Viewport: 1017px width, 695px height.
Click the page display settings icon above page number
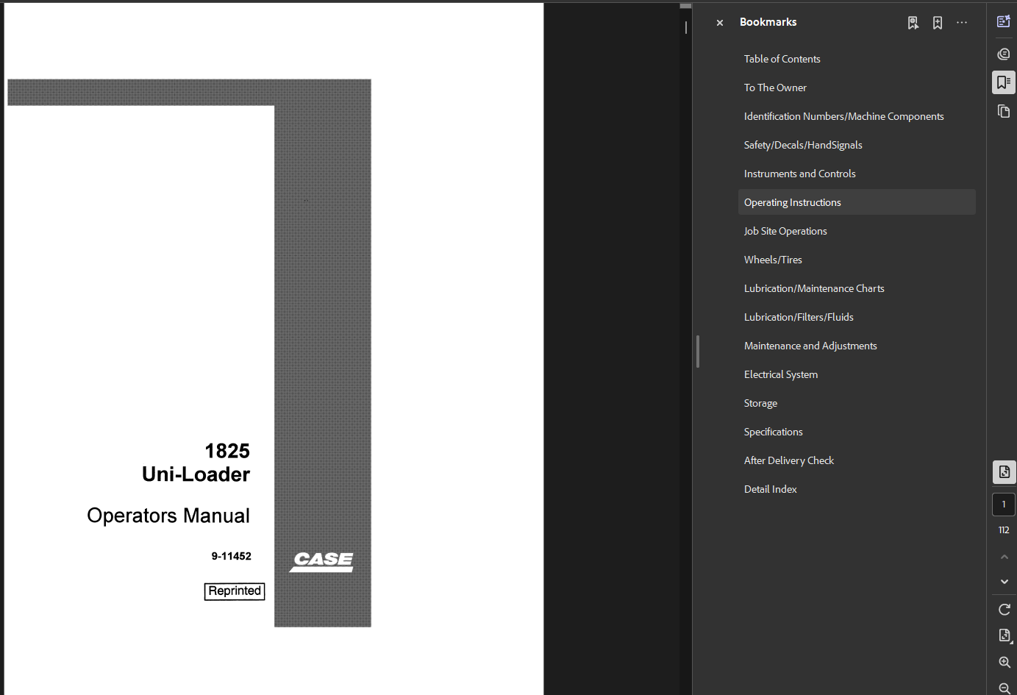click(1004, 472)
